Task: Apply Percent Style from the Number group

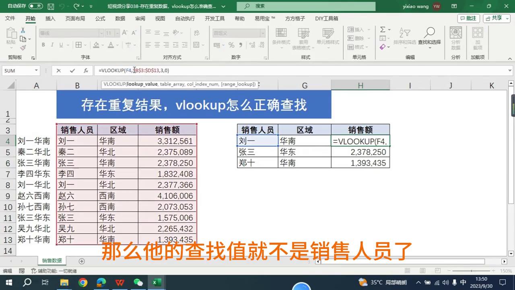Action: click(x=232, y=45)
